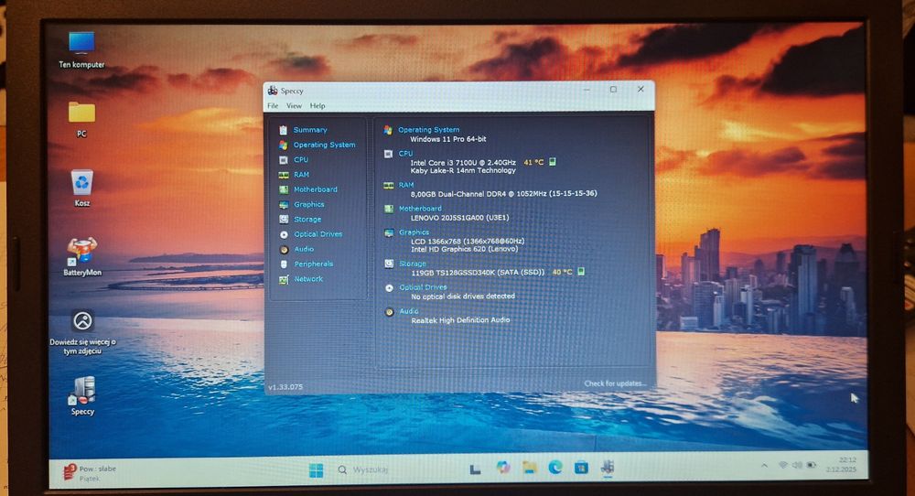This screenshot has height=496, width=915.
Task: Open Peripherals in the sidebar
Action: tap(313, 264)
